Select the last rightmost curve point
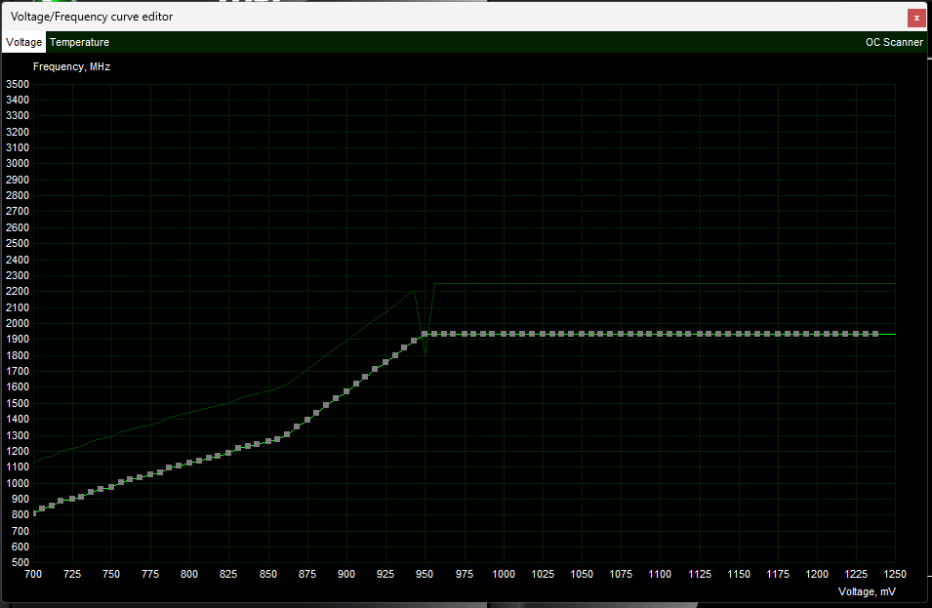Screen dimensions: 932x608 pyautogui.click(x=875, y=334)
